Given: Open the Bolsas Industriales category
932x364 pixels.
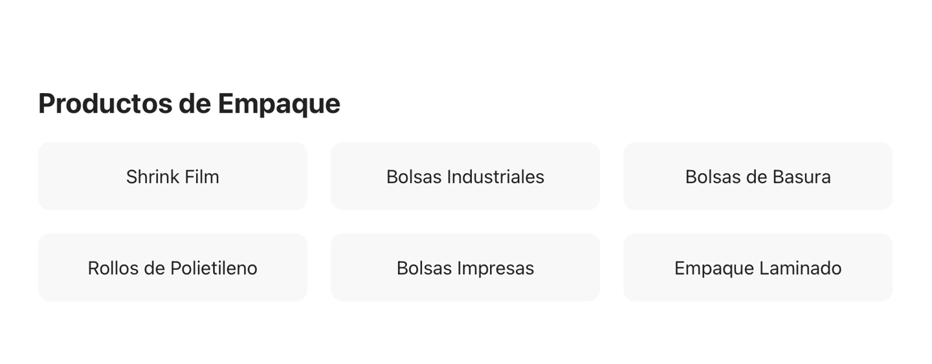Looking at the screenshot, I should tap(465, 177).
